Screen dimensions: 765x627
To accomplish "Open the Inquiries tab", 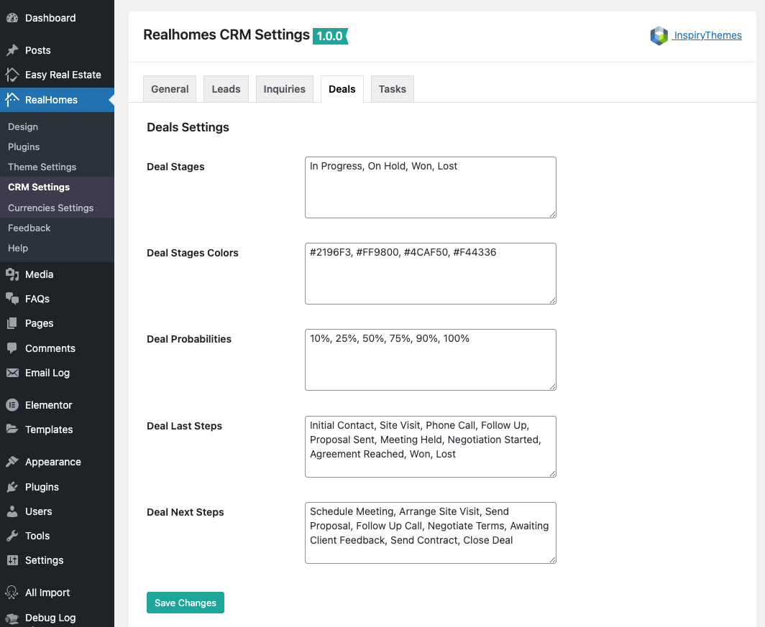I will pyautogui.click(x=284, y=89).
